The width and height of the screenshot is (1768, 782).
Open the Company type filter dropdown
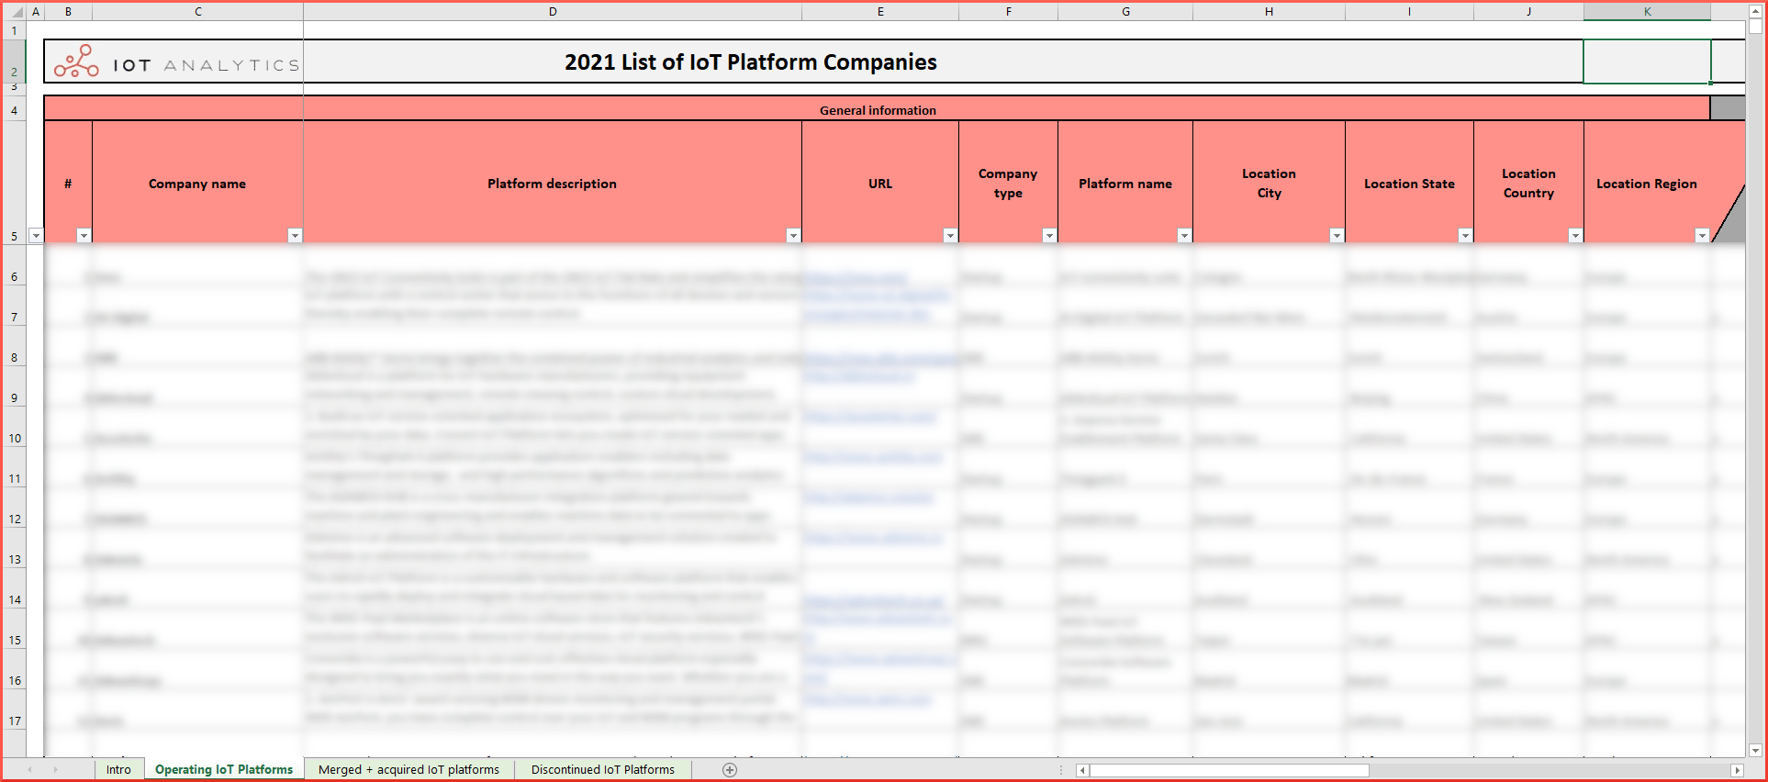click(1049, 236)
